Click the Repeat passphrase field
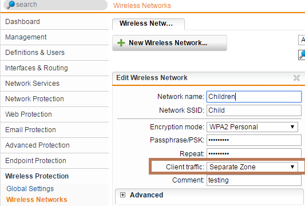Image resolution: width=305 pixels, height=206 pixels. tap(254, 154)
